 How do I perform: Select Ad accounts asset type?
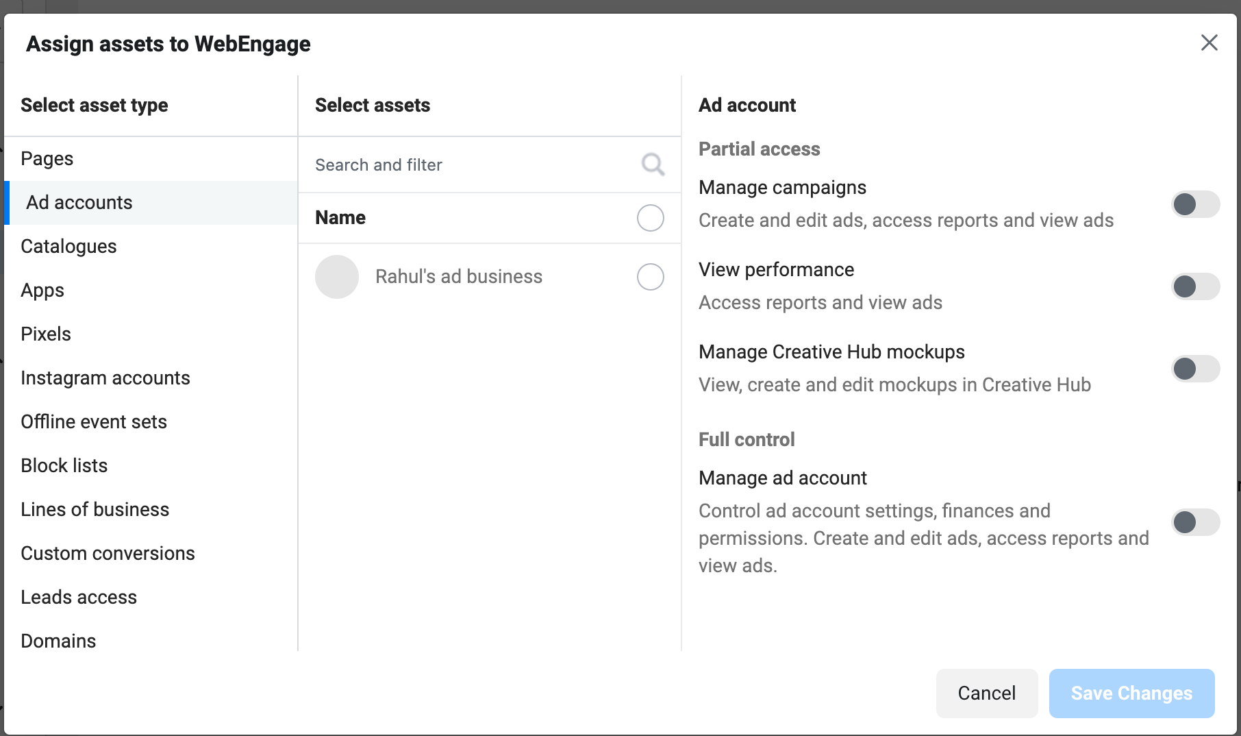79,203
